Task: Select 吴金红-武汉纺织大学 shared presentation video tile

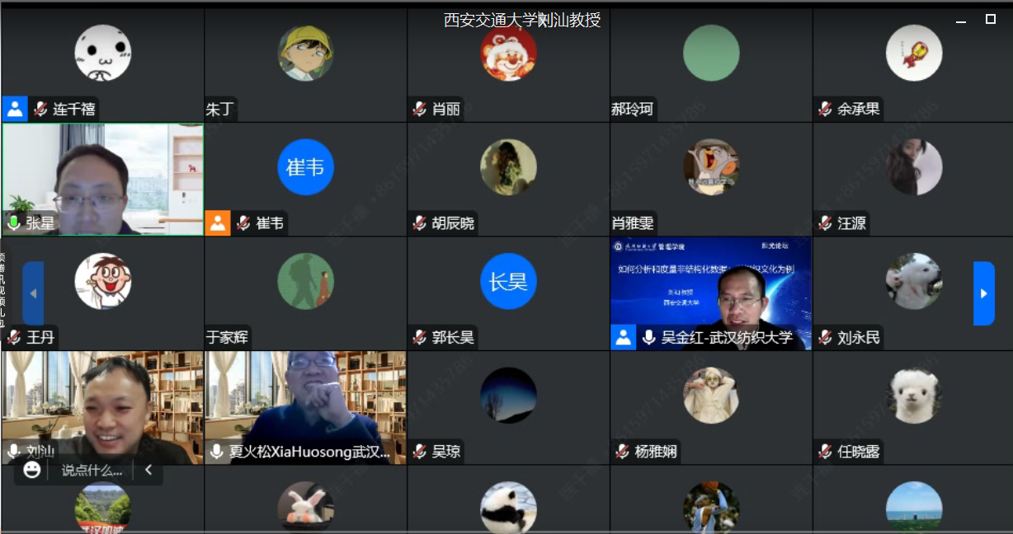Action: [x=711, y=293]
